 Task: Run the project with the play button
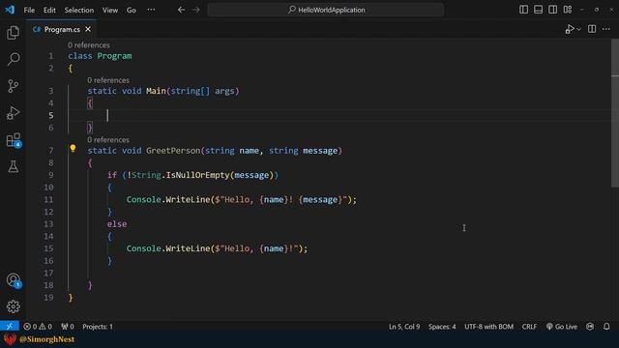point(570,29)
